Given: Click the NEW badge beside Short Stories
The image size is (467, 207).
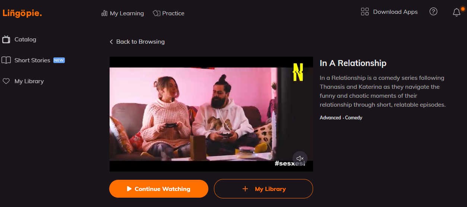Looking at the screenshot, I should click(x=59, y=60).
